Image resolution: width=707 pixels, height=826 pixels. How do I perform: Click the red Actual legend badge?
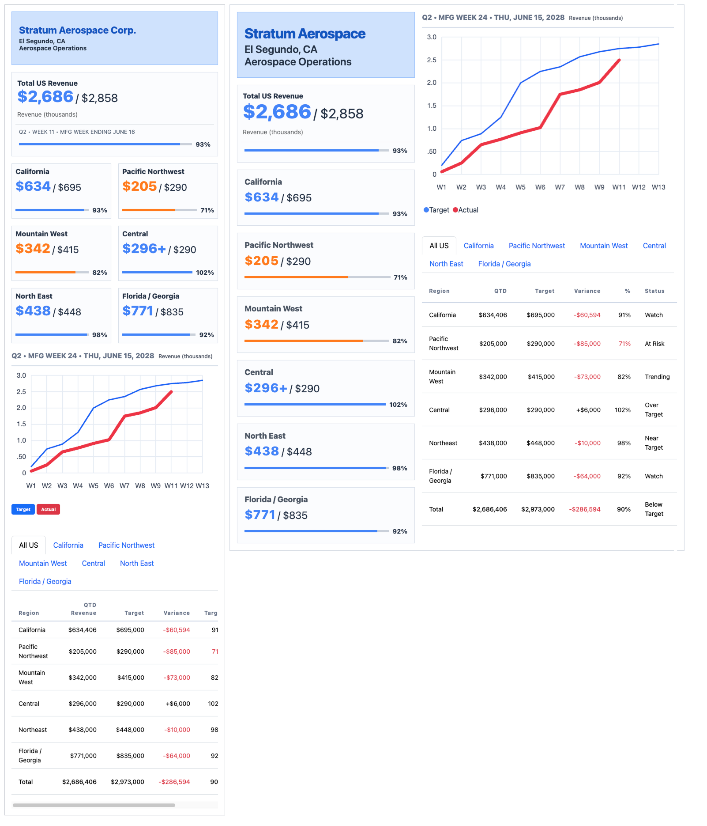(x=48, y=509)
